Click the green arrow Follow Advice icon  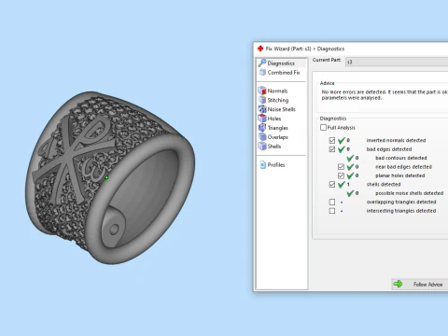tap(398, 284)
